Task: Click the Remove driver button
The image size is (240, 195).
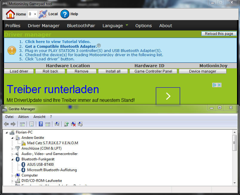Action: (82, 71)
